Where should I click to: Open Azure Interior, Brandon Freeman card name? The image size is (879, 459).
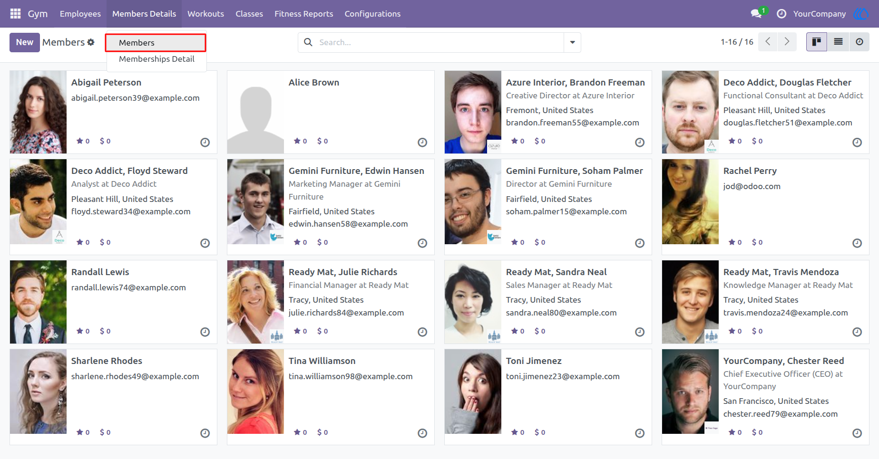click(575, 82)
